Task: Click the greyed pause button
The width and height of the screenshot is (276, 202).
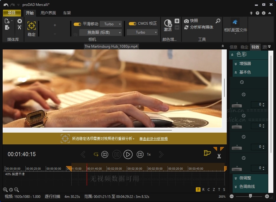Action: point(117,154)
